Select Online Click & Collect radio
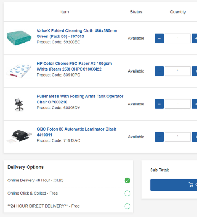 pos(127,193)
